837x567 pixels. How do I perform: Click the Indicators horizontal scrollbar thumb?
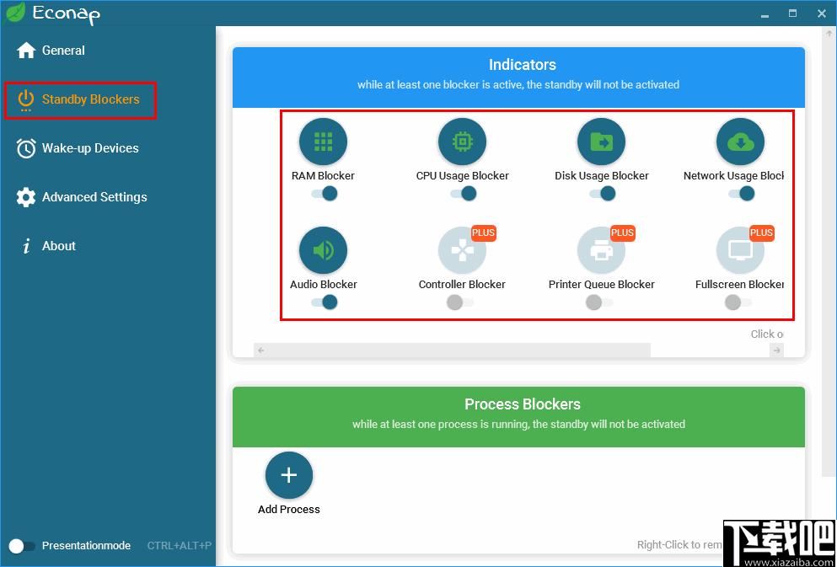(459, 350)
